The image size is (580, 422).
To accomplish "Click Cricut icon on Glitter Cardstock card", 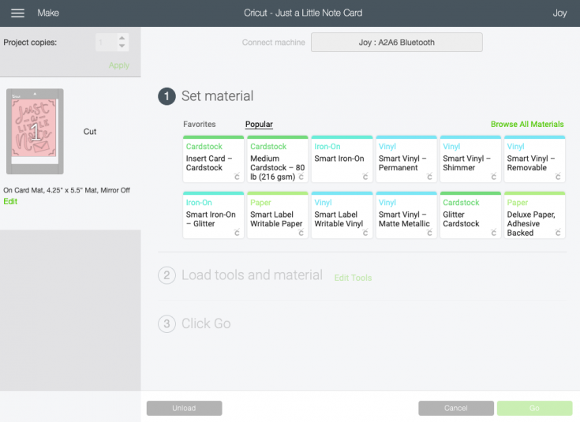I will 493,232.
